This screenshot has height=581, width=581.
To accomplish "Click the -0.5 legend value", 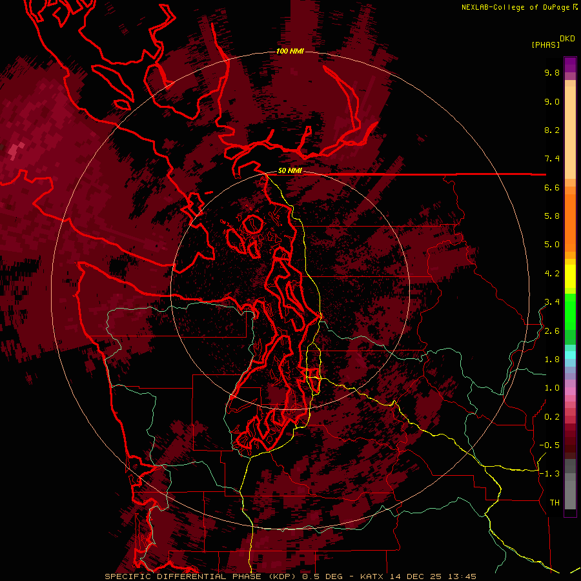I will click(x=549, y=445).
